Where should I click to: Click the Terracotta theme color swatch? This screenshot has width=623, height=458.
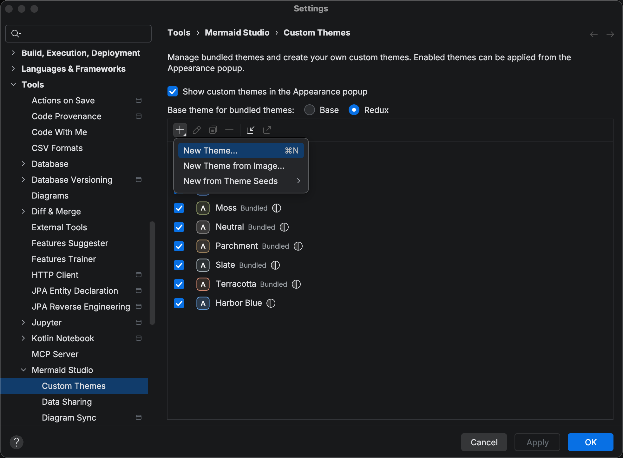point(203,284)
